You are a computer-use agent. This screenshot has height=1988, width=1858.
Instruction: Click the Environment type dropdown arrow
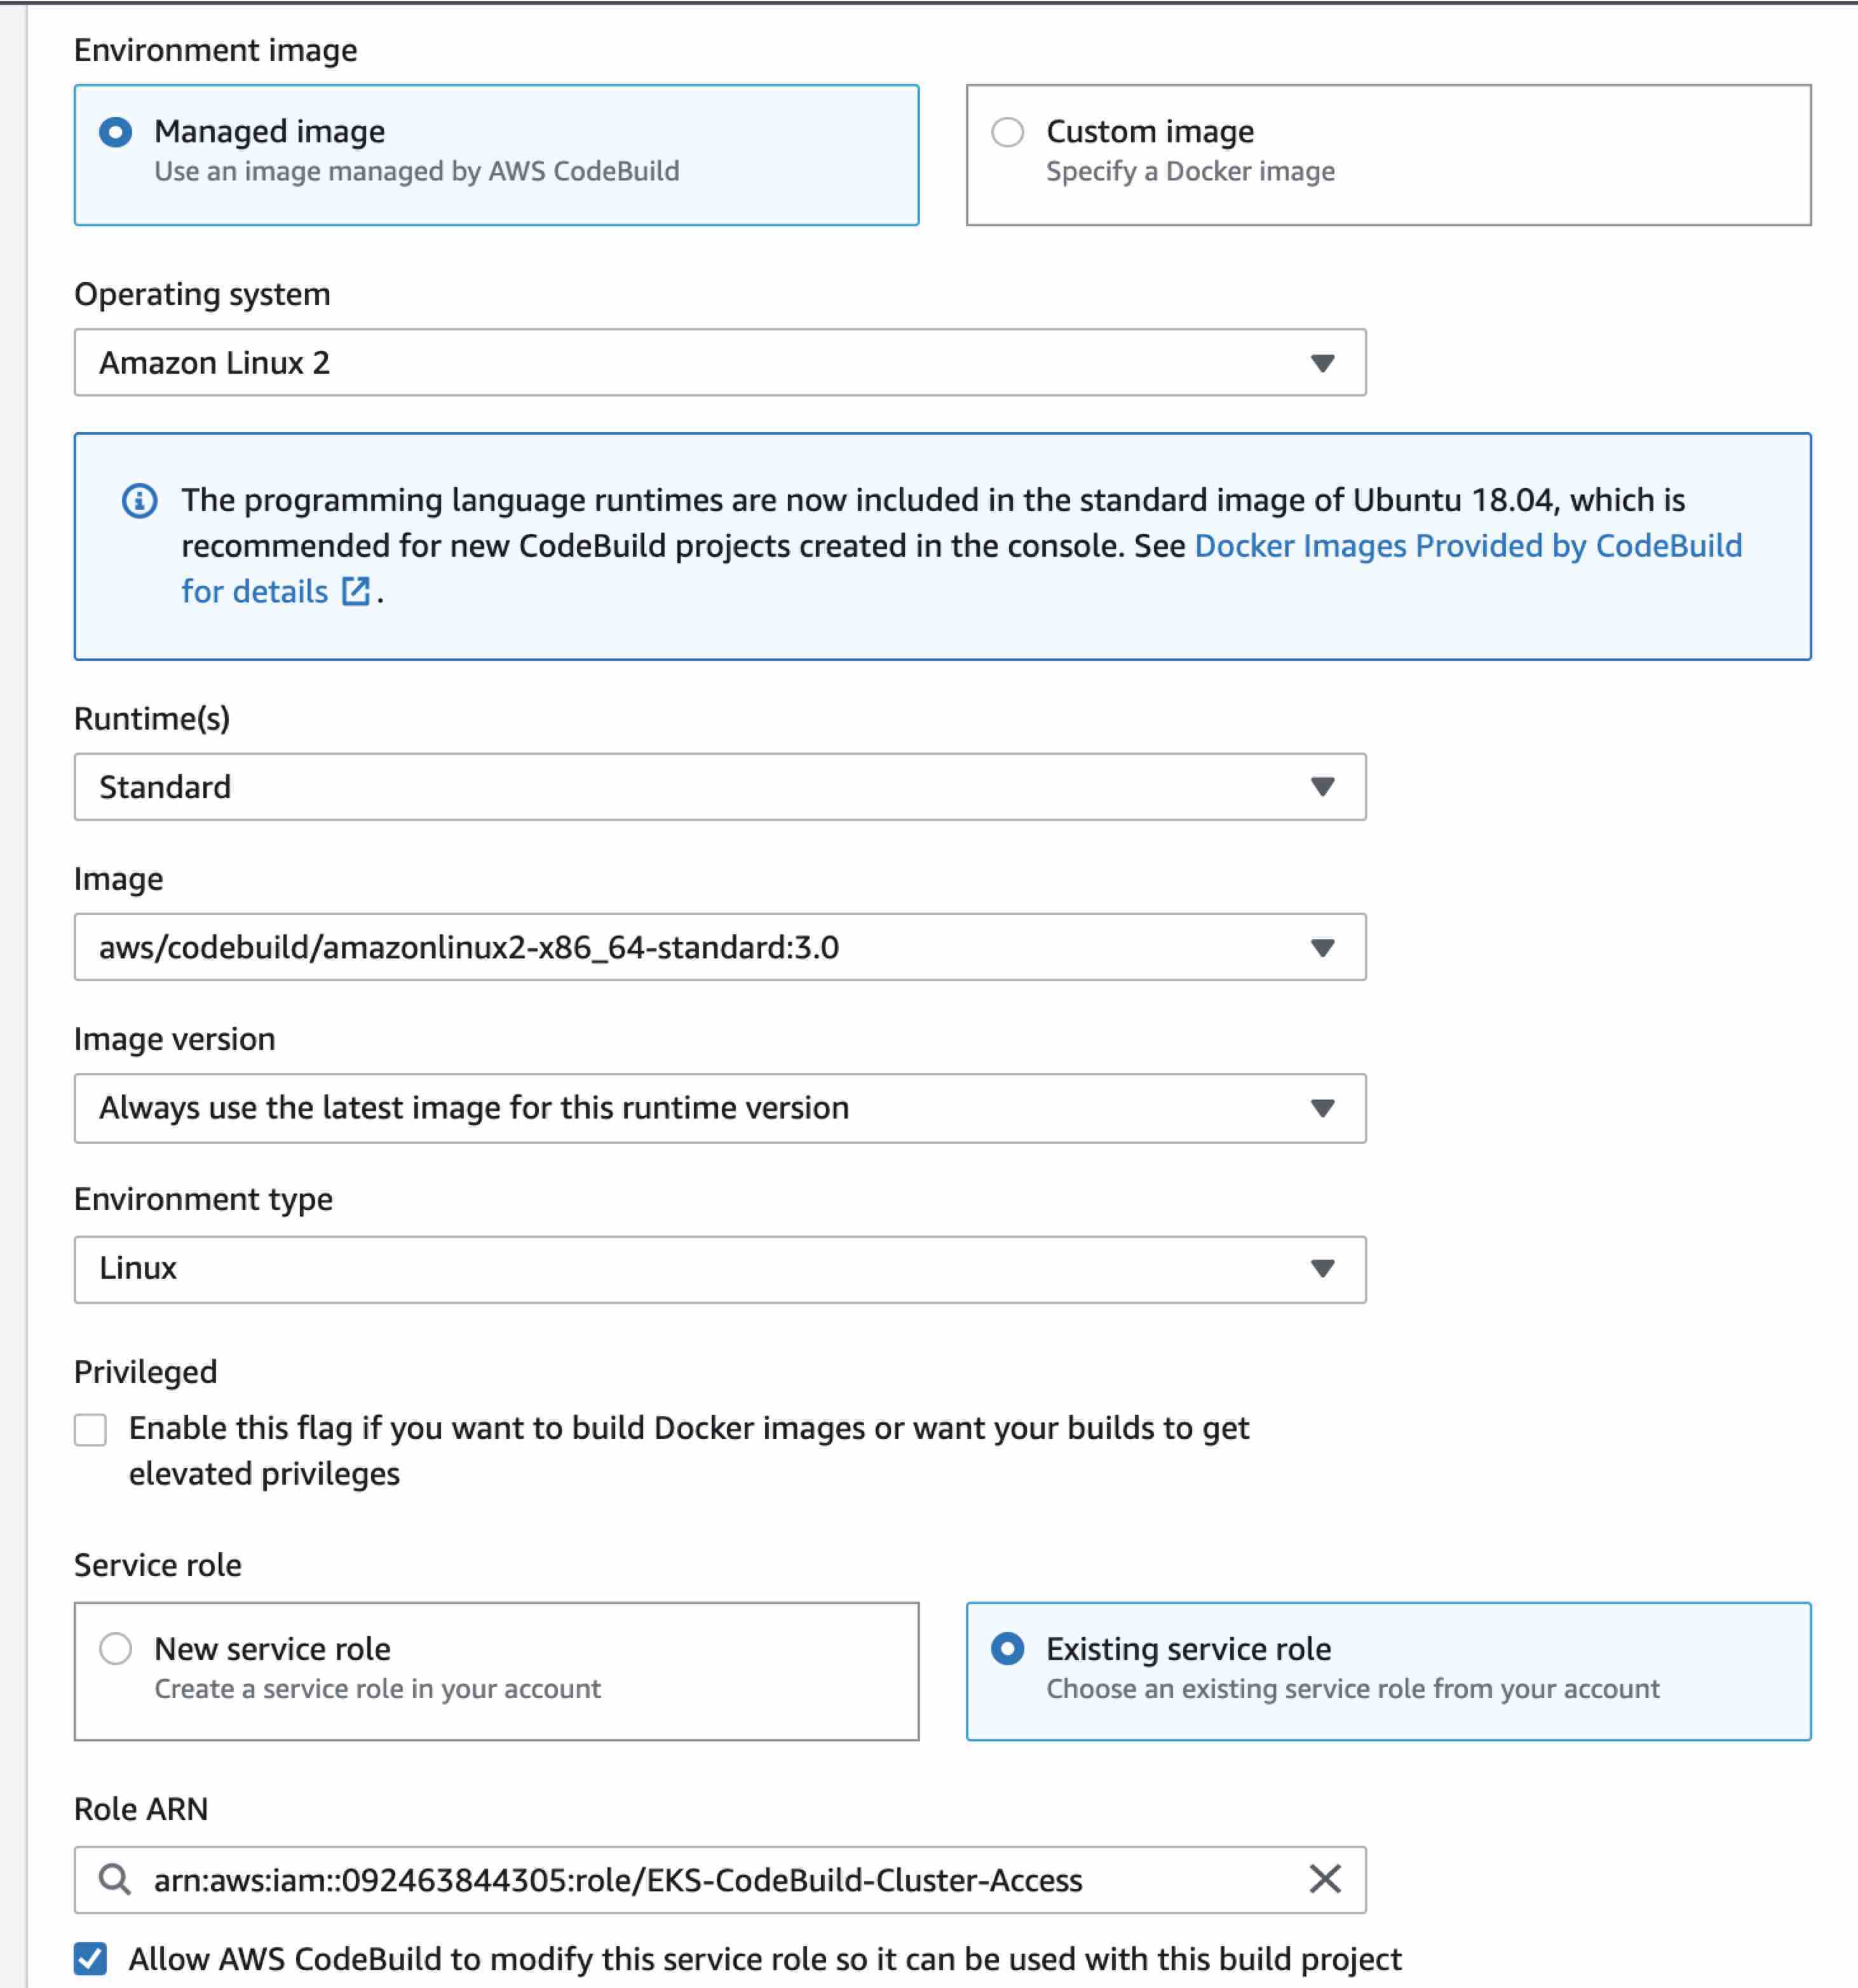pyautogui.click(x=1322, y=1269)
